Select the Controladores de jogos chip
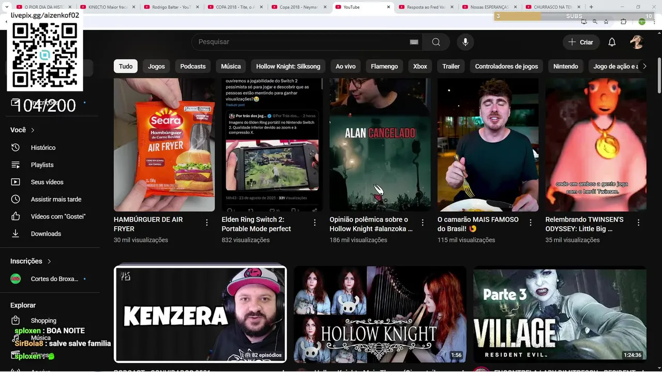The width and height of the screenshot is (662, 372). (506, 66)
